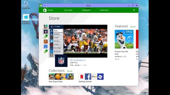Image resolution: width=170 pixels, height=95 pixels.
Task: Click the Photoshop Express icon in Getting Started
Action: point(100,77)
